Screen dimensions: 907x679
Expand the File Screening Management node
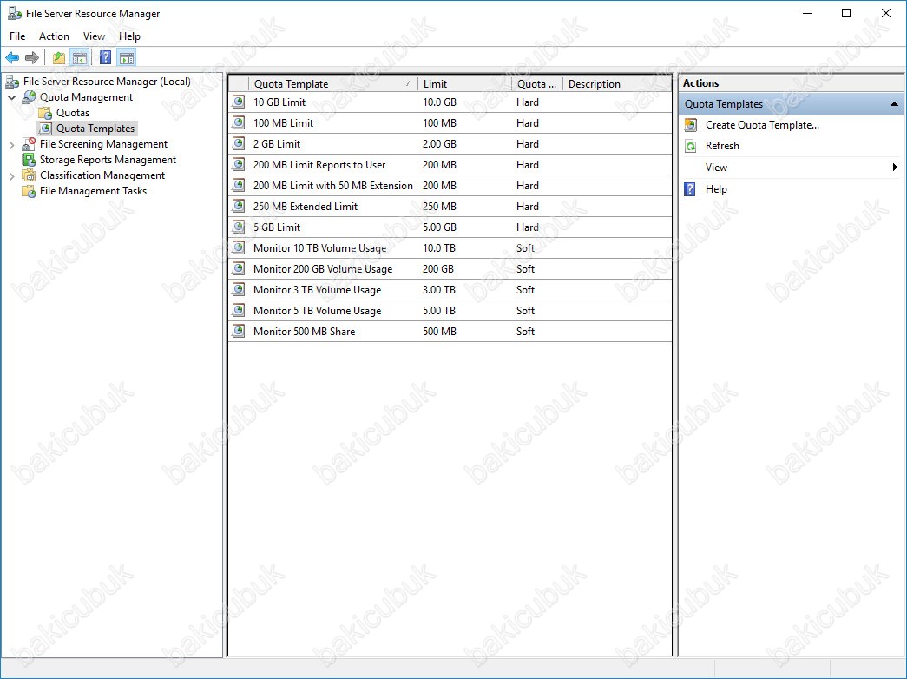(11, 145)
